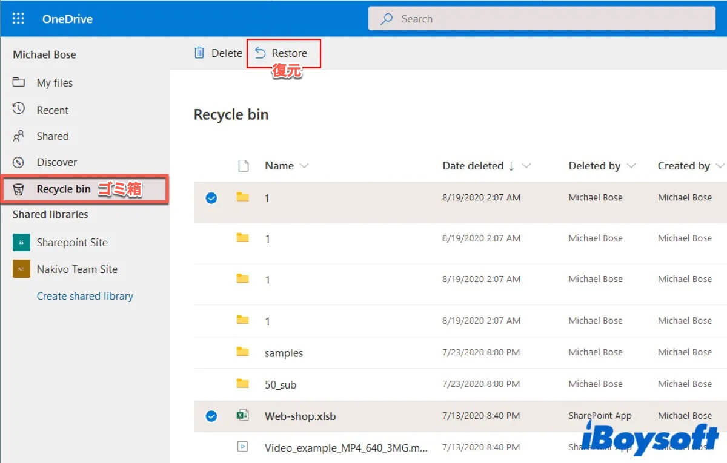This screenshot has width=727, height=463.
Task: Open the app launcher waffle icon
Action: (18, 18)
